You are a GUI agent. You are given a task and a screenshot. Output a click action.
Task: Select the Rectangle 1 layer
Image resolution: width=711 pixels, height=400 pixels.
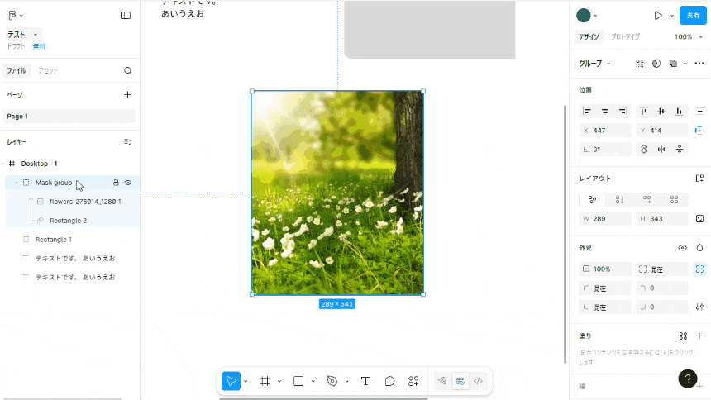coord(53,240)
